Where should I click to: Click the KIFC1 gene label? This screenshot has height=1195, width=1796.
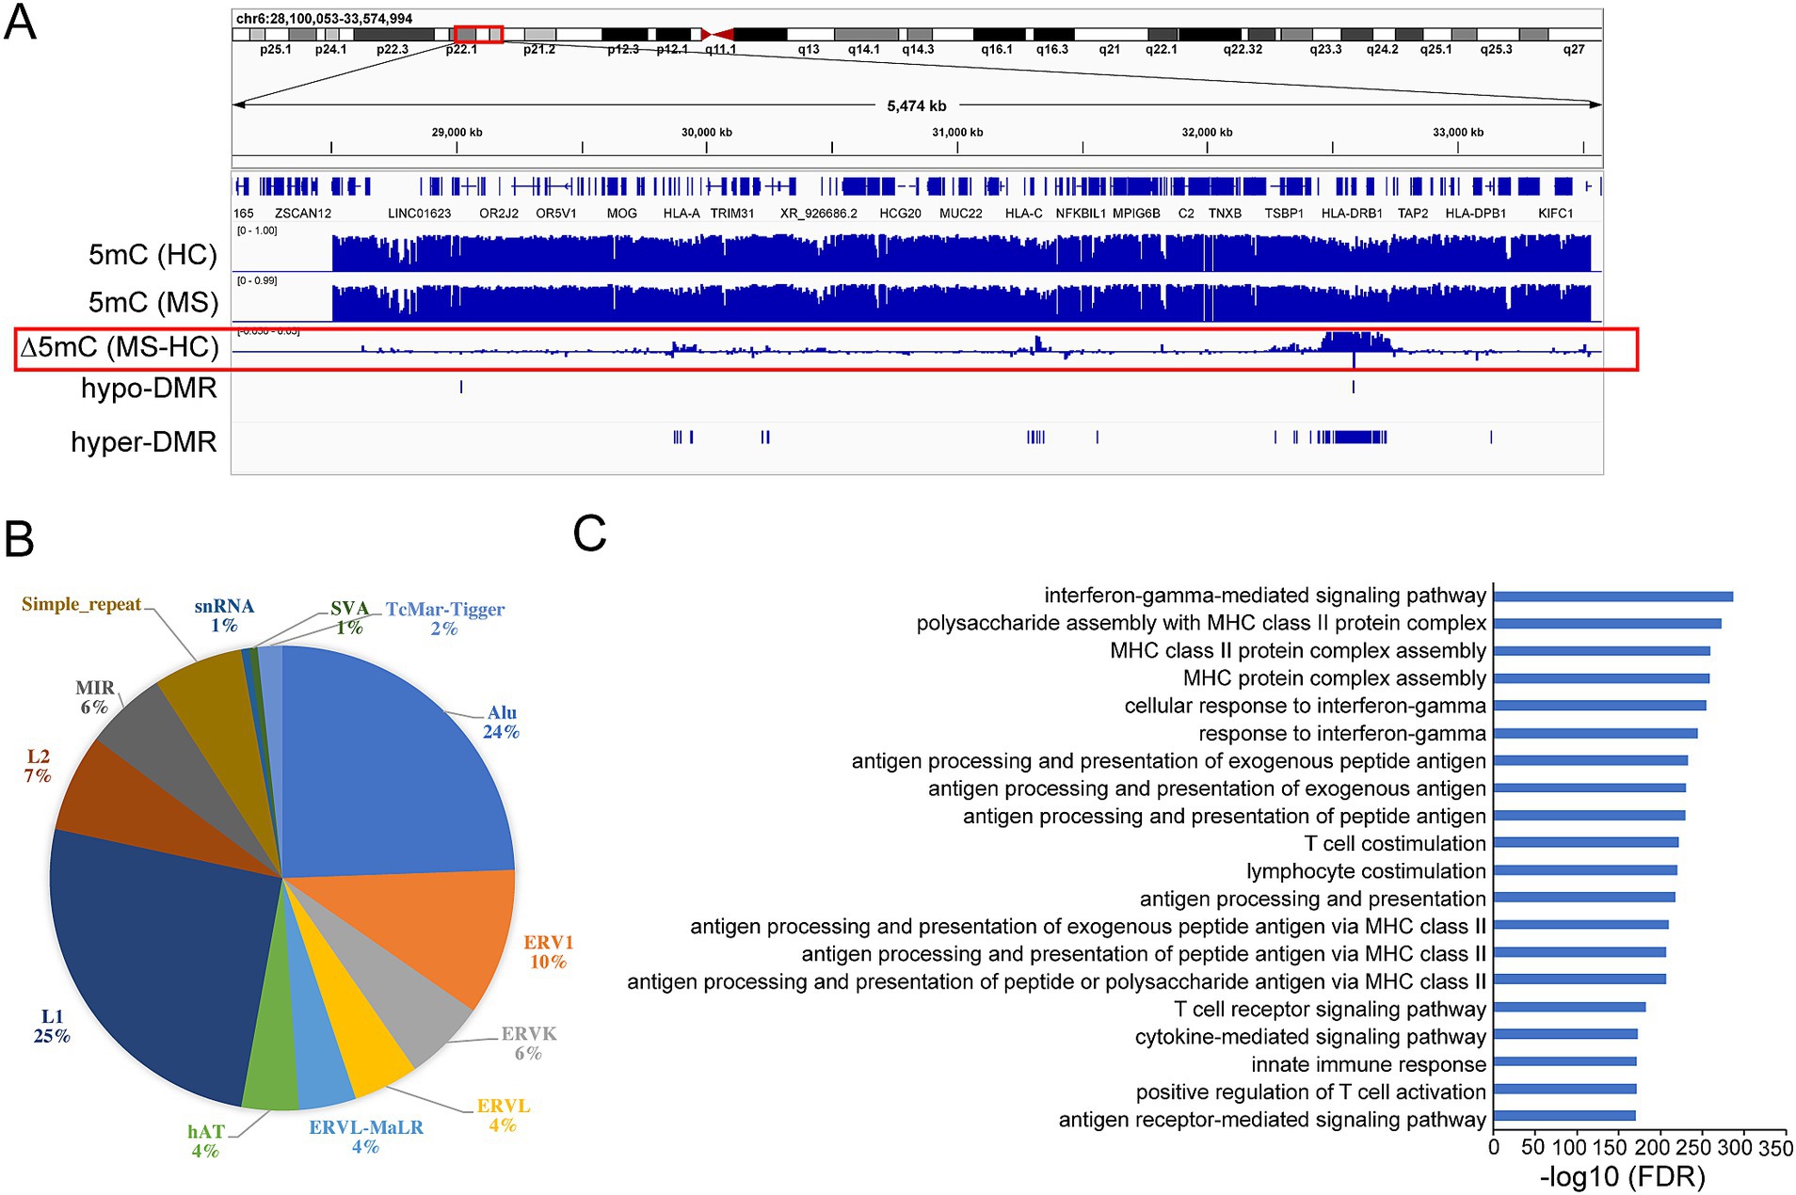[1556, 214]
